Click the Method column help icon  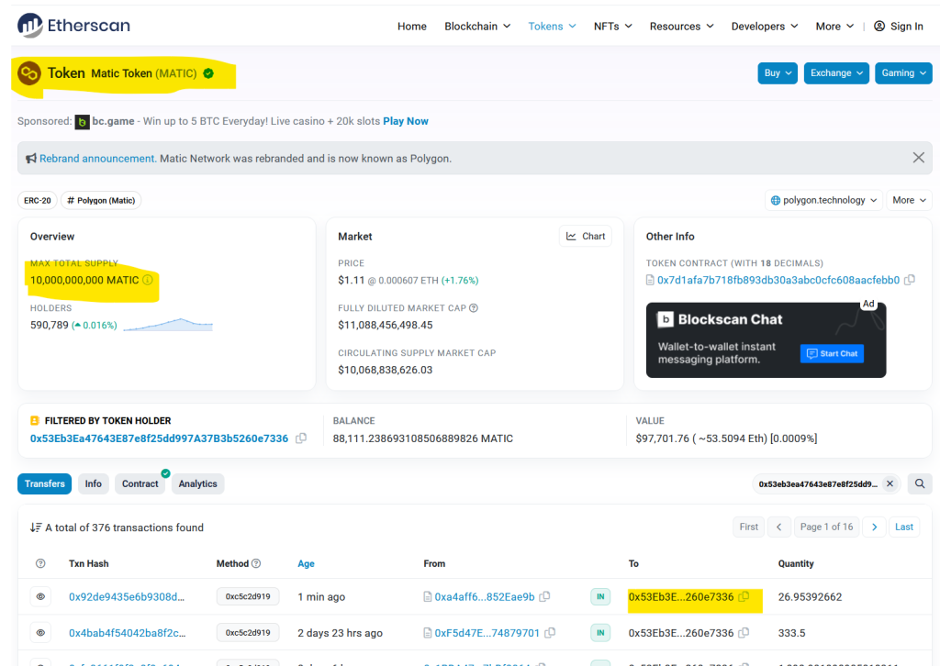[x=256, y=563]
